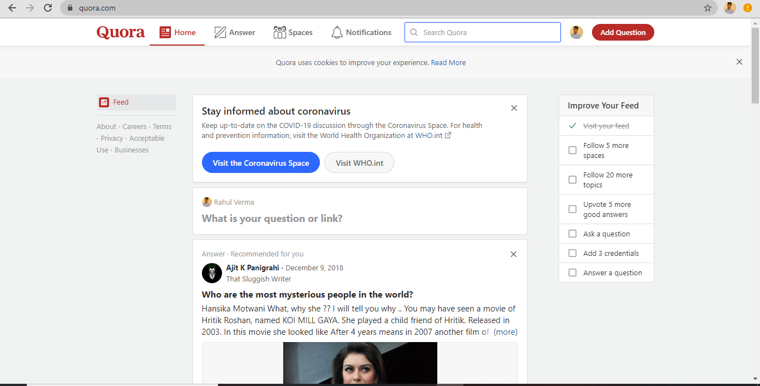Click the 'What is your question or link?' box
The width and height of the screenshot is (760, 386).
273,219
